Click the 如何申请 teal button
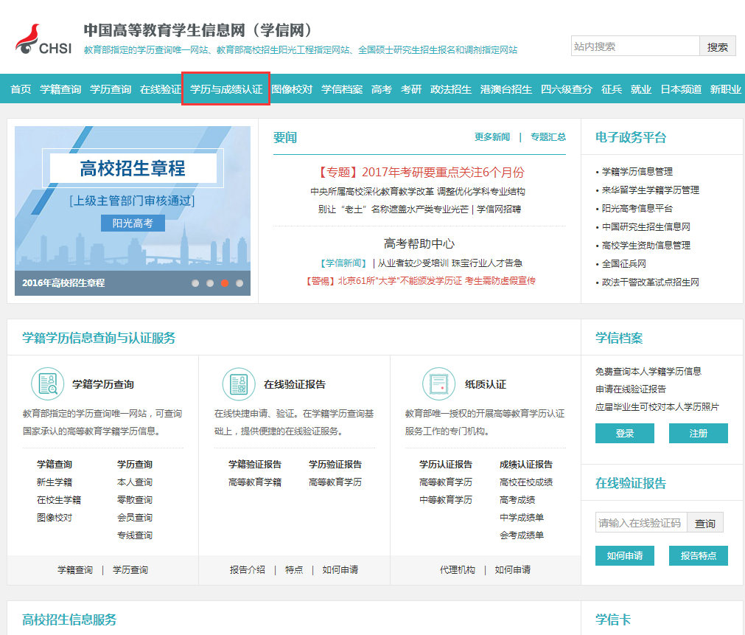This screenshot has height=635, width=745. [x=625, y=555]
